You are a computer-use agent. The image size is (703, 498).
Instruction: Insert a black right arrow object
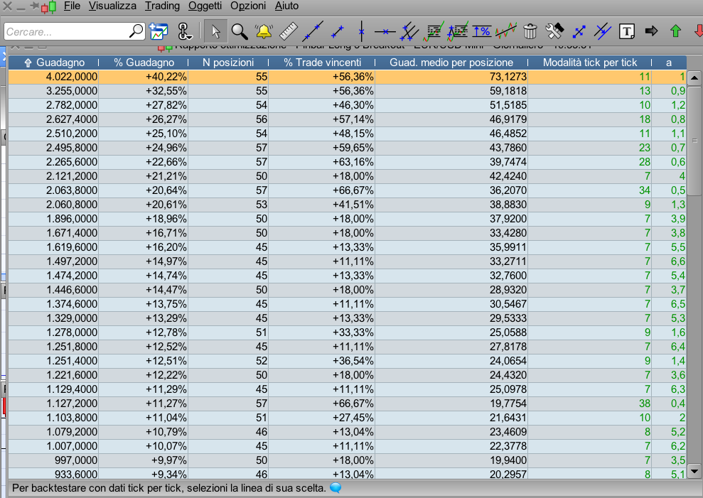pyautogui.click(x=651, y=31)
